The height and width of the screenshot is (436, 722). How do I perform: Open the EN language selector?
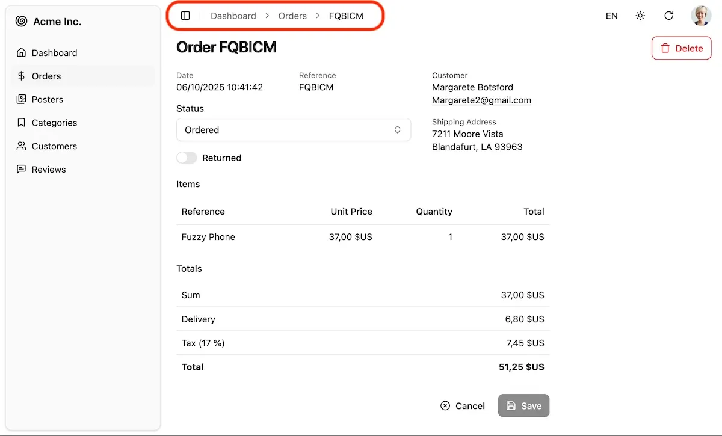(611, 16)
